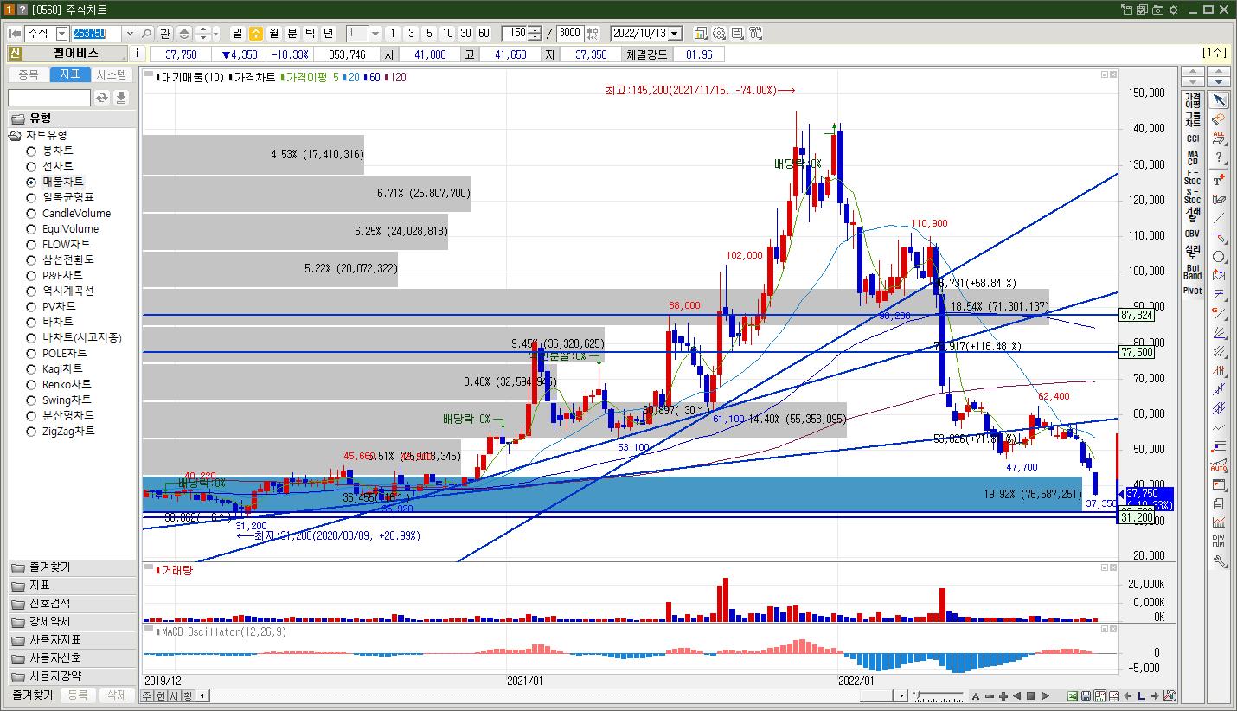Click the play forward button in bottom toolbar
Image resolution: width=1237 pixels, height=711 pixels.
point(1045,696)
